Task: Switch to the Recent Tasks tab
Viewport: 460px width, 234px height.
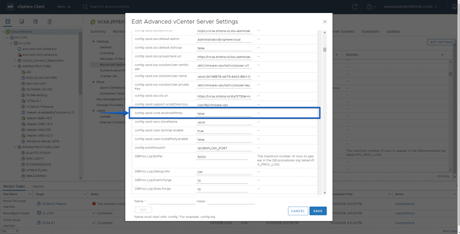Action: (14, 186)
